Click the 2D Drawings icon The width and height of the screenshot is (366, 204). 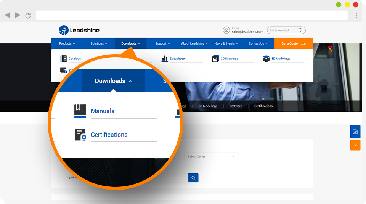click(x=215, y=59)
